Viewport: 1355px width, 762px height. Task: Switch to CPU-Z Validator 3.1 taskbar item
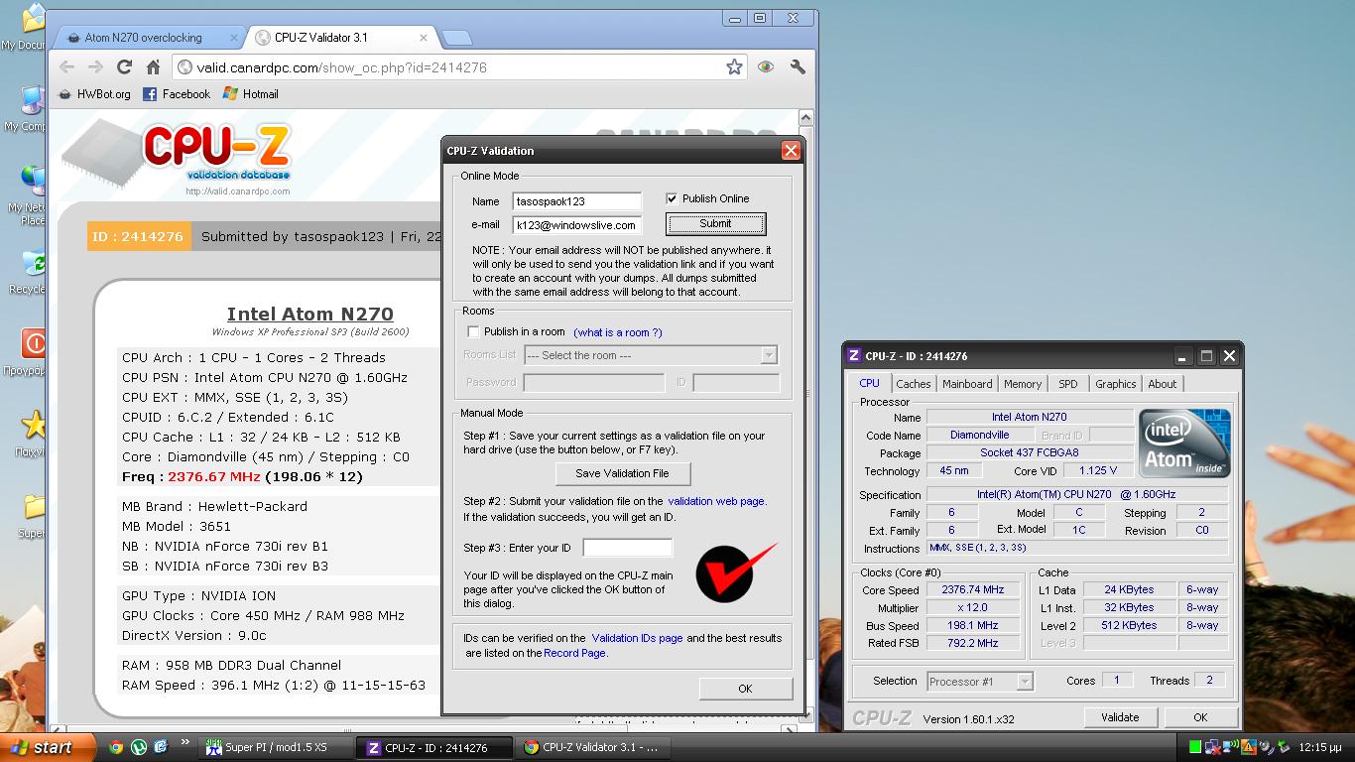click(592, 747)
